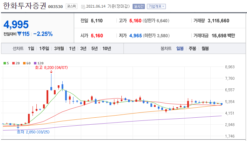Click the 저가 value 4,965
The height and width of the screenshot is (141, 247).
(x=135, y=36)
